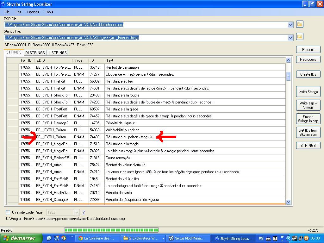Select 'Résistance au feu' text cell

click(x=195, y=81)
